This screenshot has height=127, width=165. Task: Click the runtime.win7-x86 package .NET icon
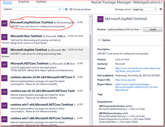(x=4, y=119)
